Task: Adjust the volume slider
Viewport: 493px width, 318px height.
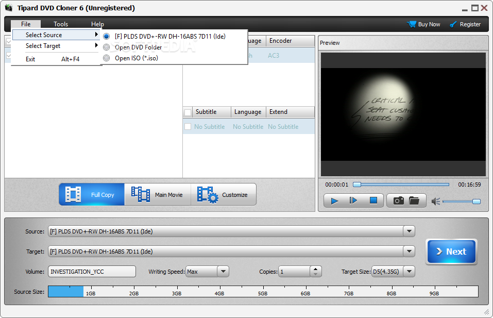Action: tap(462, 202)
